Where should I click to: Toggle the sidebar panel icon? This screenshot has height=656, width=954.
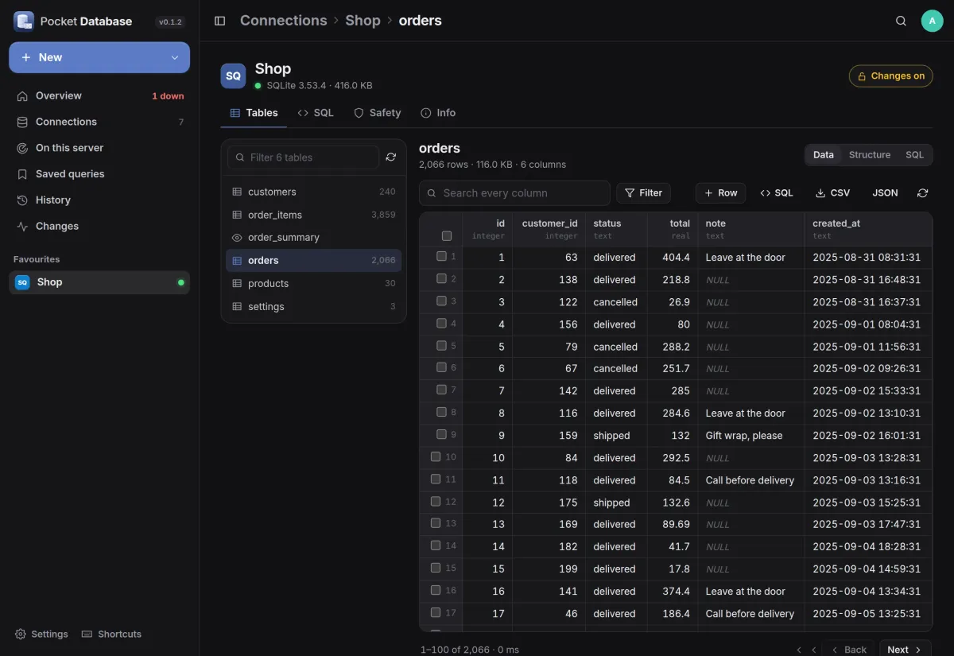[220, 21]
